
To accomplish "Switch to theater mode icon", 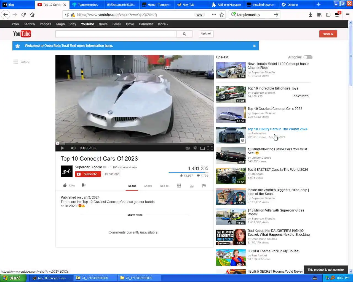I will [202, 148].
